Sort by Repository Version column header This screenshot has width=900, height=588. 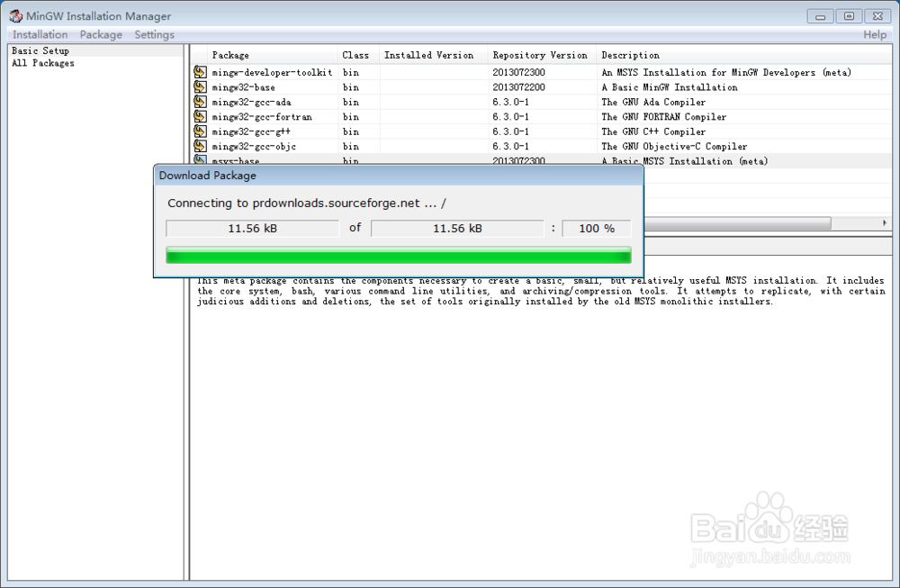click(x=542, y=55)
